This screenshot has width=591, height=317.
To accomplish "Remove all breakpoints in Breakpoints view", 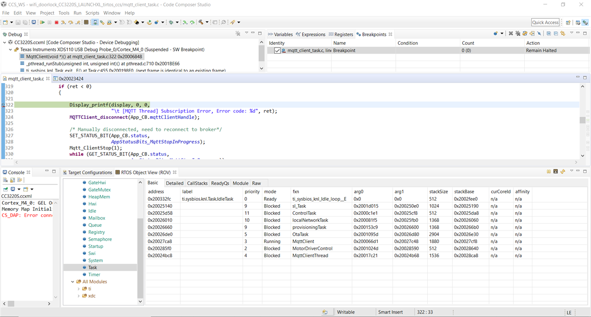I will pyautogui.click(x=518, y=34).
